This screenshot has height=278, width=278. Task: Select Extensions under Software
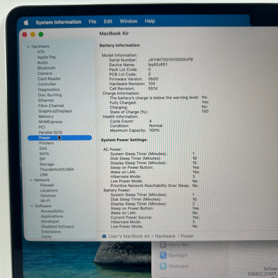tap(51, 232)
